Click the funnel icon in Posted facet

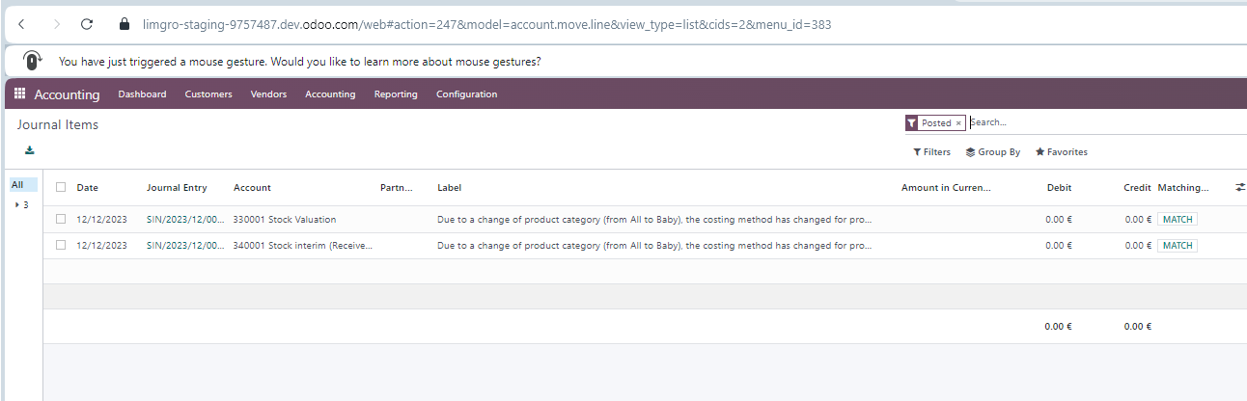pyautogui.click(x=911, y=123)
